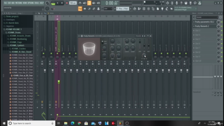The height and width of the screenshot is (126, 224).
Task: Click the stamp tool icon
Action: (98, 9)
